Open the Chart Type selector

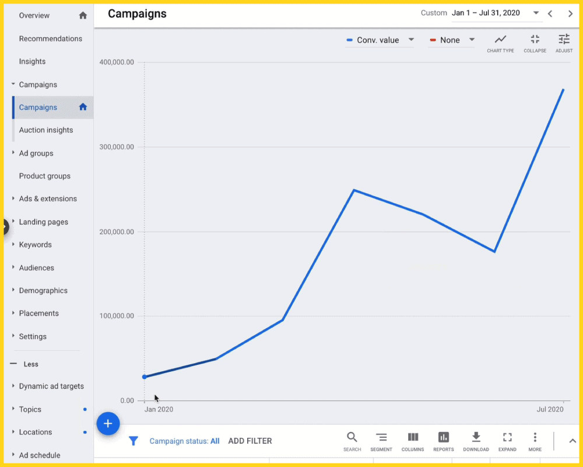(500, 44)
